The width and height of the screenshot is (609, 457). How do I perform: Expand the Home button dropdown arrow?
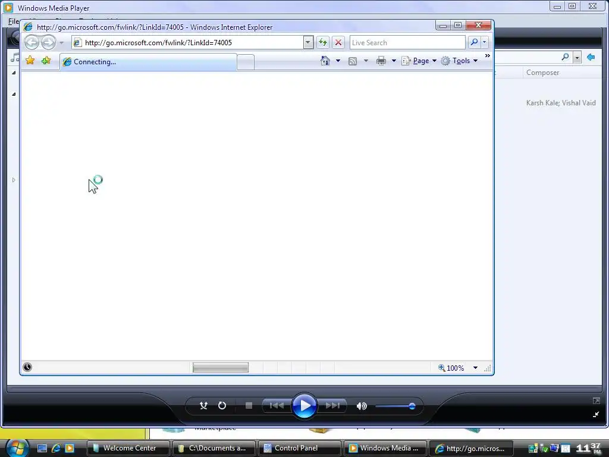pyautogui.click(x=338, y=61)
